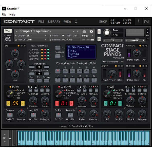Turn the Chorus Rate knob
This screenshot has height=152, width=152.
click(x=137, y=53)
